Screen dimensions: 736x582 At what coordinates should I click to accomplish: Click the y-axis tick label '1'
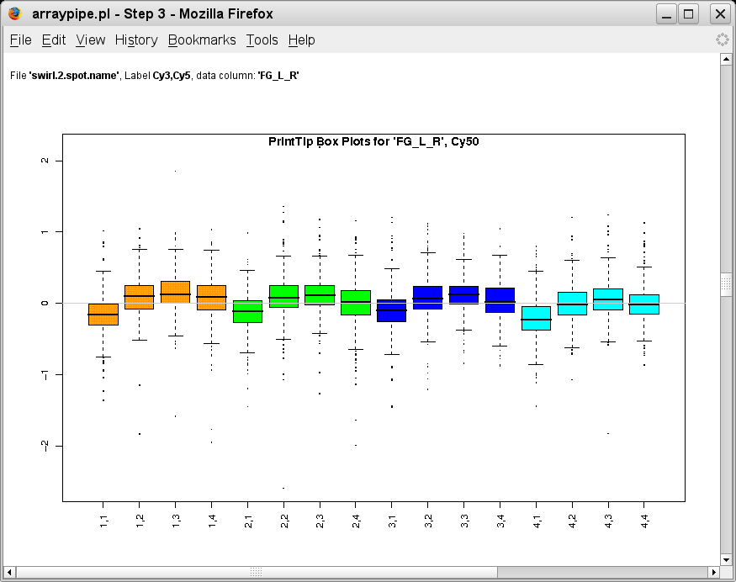click(x=45, y=232)
